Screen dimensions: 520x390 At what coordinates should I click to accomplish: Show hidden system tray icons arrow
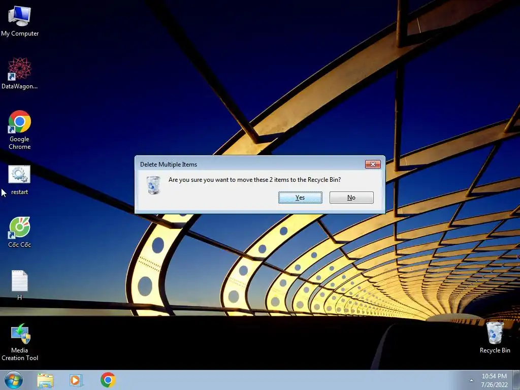point(471,380)
